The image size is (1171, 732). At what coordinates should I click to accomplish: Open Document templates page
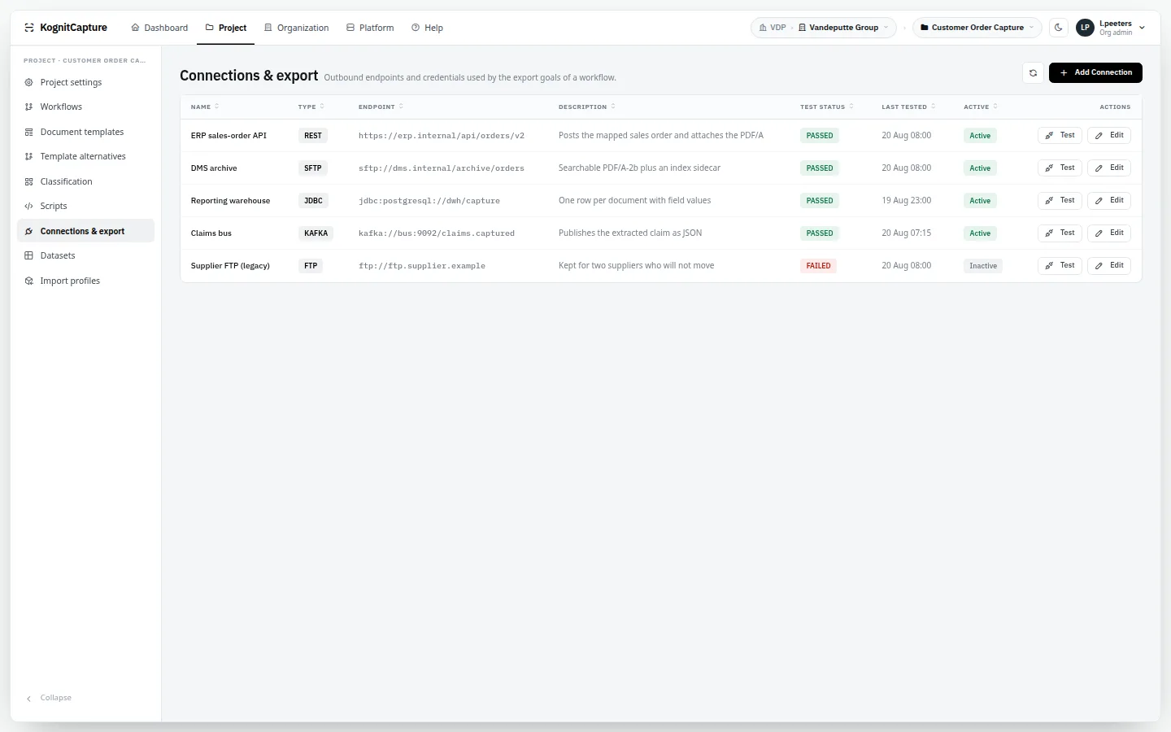[85, 132]
